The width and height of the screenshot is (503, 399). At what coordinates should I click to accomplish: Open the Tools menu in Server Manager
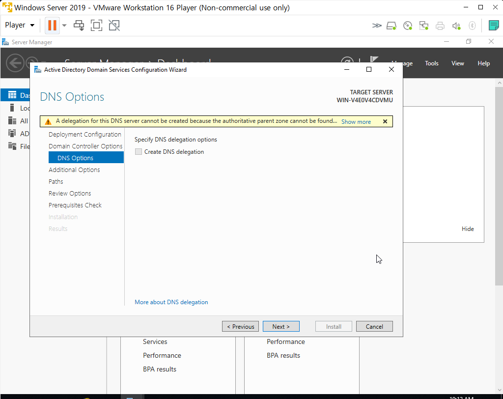(x=431, y=63)
